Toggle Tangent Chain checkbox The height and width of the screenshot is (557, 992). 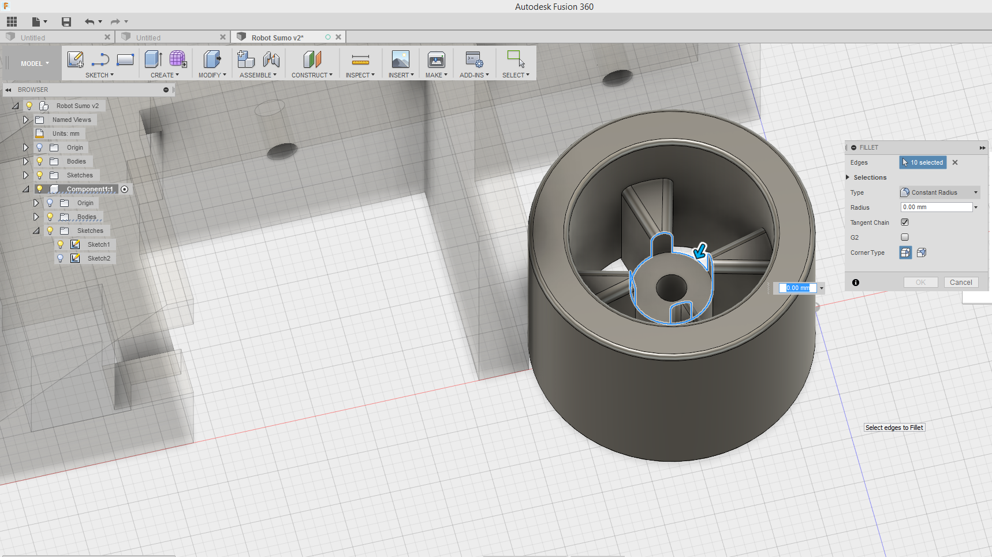(905, 222)
